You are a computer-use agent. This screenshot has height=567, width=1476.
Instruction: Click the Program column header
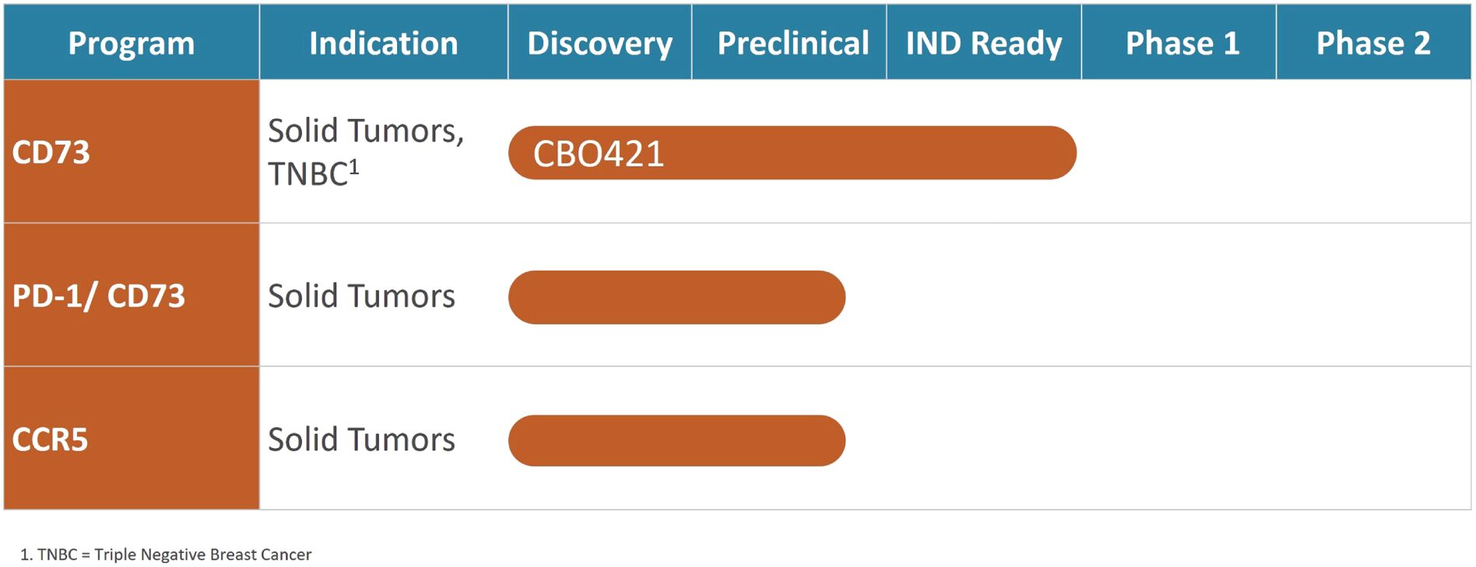click(x=132, y=43)
